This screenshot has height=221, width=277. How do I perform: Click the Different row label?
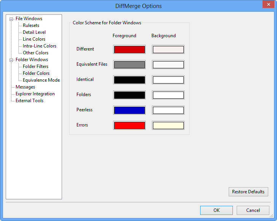coord(85,49)
